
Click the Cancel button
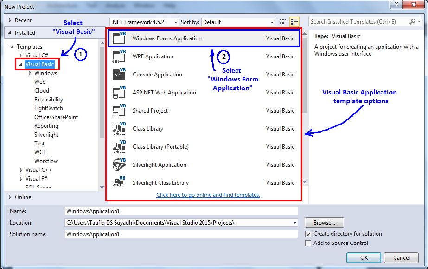pos(401,257)
